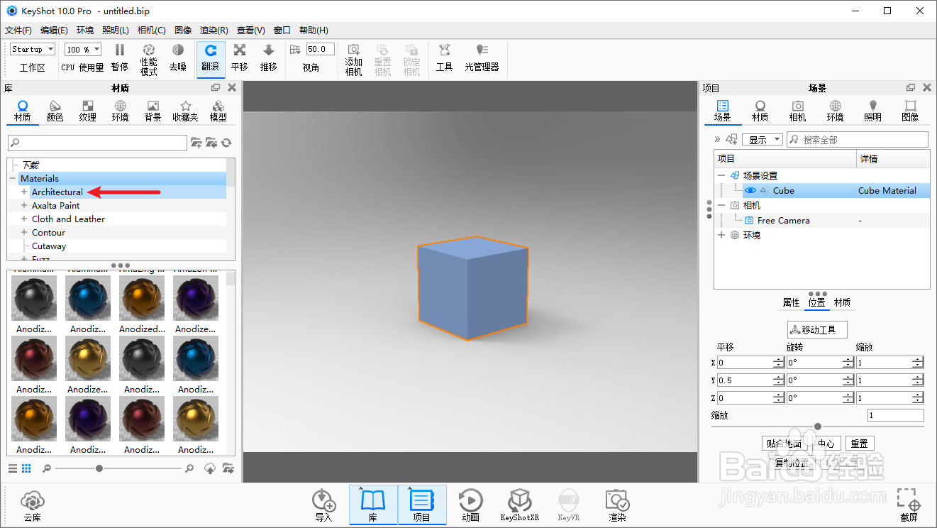Open the 模型 library tab

coord(218,111)
